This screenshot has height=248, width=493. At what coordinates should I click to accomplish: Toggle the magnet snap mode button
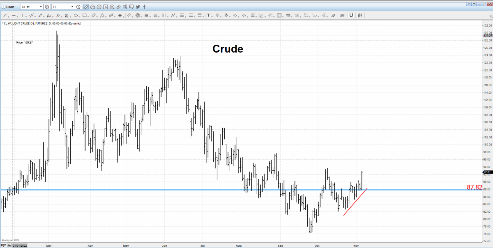click(x=351, y=16)
